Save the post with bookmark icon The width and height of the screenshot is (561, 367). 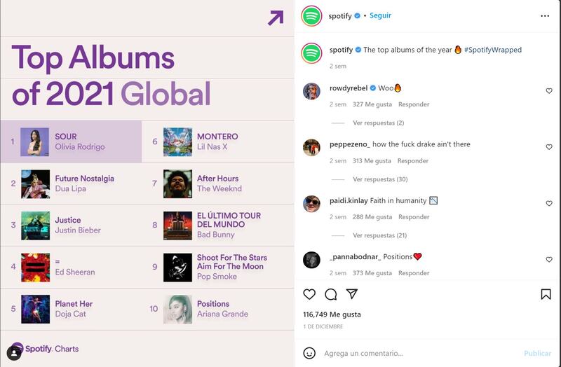coord(546,294)
